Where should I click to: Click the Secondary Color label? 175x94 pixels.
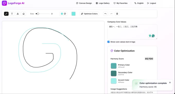125,72
